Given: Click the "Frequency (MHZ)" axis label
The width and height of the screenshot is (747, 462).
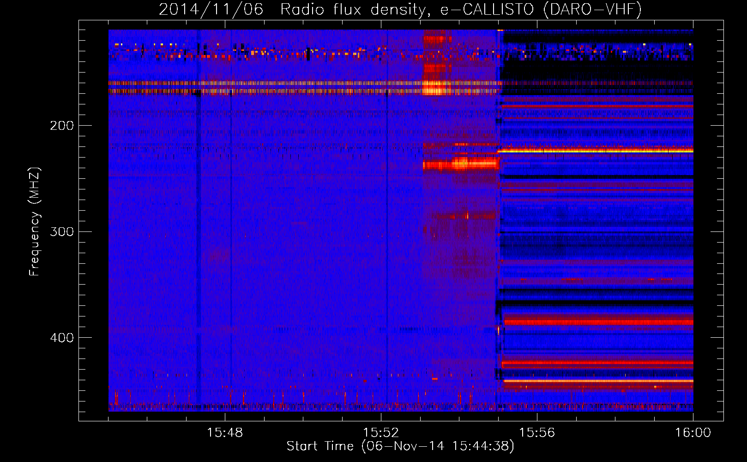Looking at the screenshot, I should click(x=35, y=222).
